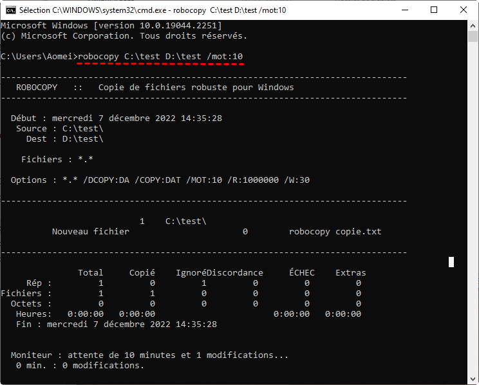The width and height of the screenshot is (479, 385).
Task: Click the 'Nouveau fichier' entry
Action: click(x=90, y=232)
